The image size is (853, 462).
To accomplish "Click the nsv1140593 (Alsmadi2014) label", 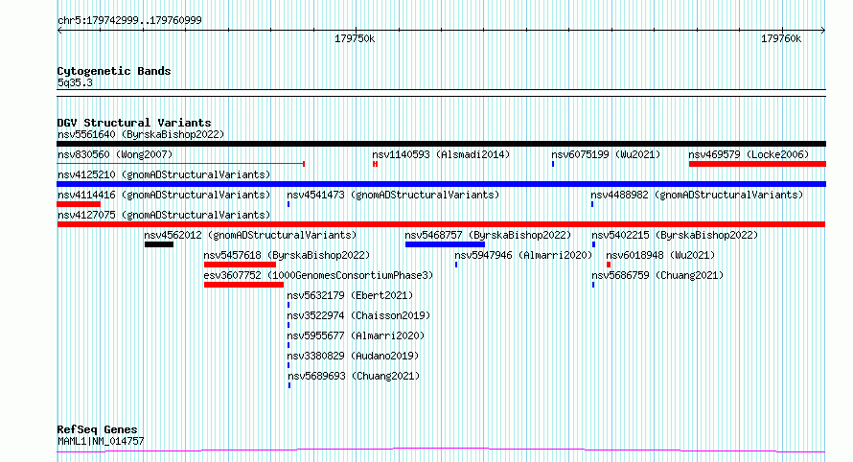I will tap(441, 154).
